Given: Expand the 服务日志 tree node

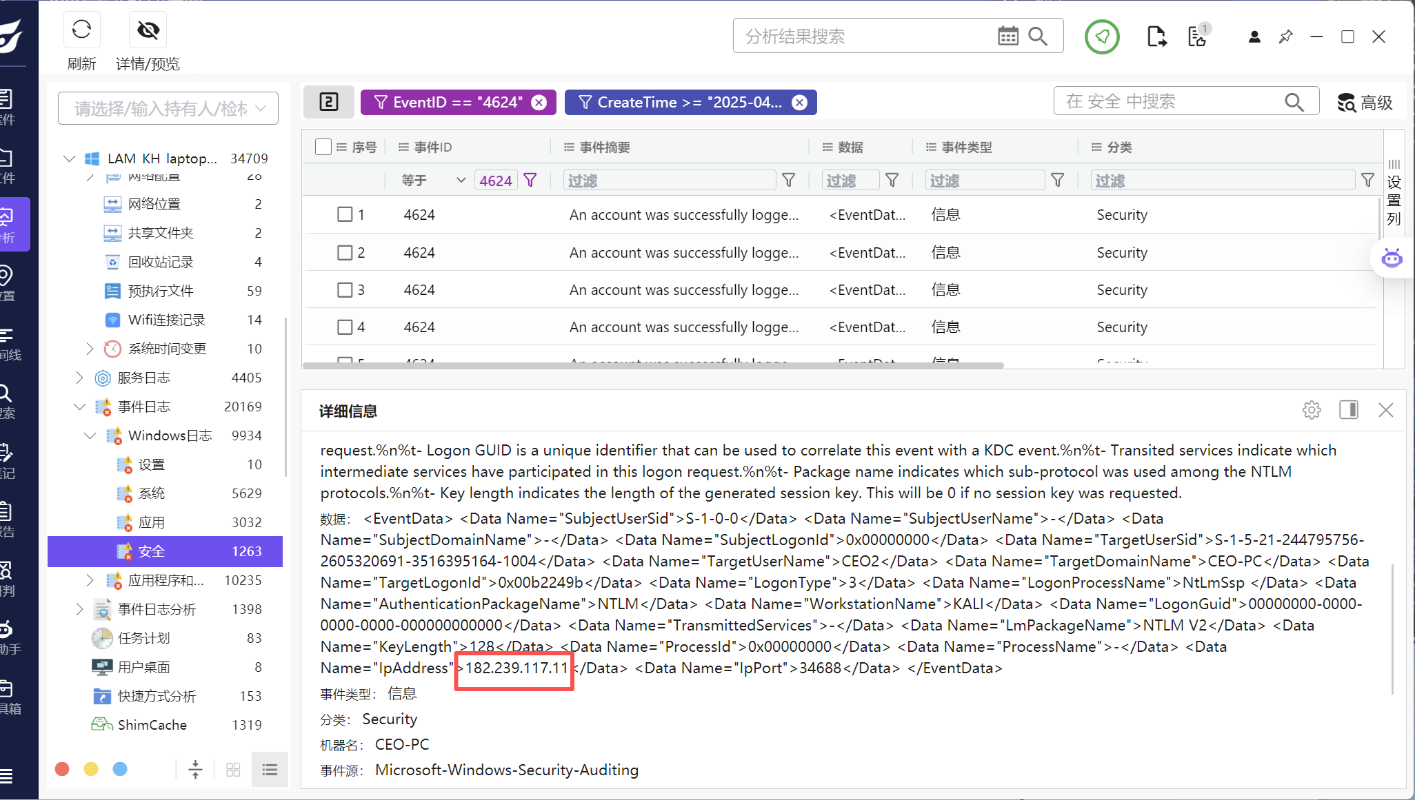Looking at the screenshot, I should 79,378.
